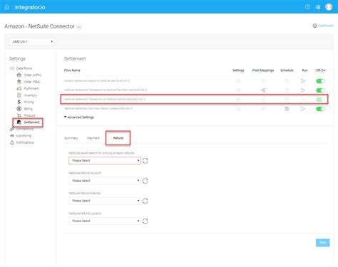
Task: Refresh the refunds saved search list
Action: (x=145, y=161)
